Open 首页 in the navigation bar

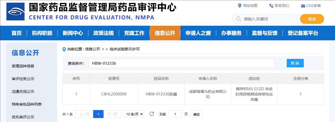(x=17, y=33)
